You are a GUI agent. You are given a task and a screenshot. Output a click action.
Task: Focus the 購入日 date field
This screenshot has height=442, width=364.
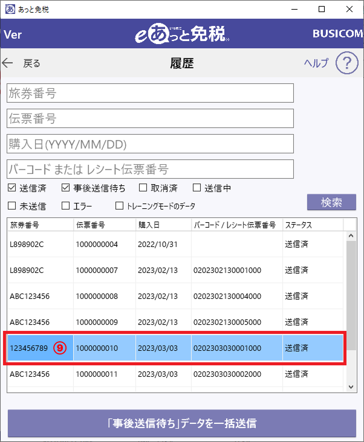tap(150, 144)
